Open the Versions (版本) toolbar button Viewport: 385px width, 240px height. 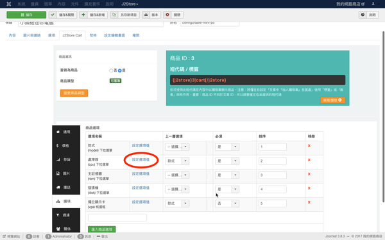click(x=151, y=15)
